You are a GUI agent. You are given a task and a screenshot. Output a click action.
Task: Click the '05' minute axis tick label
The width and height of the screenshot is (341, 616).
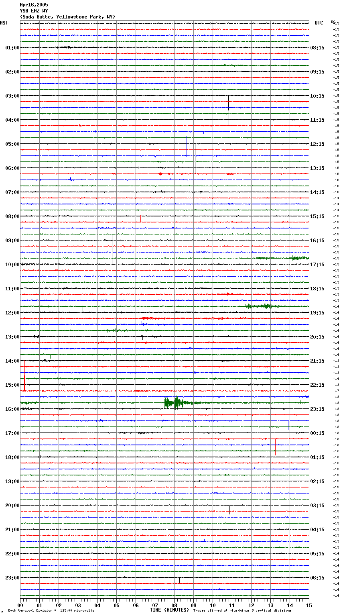click(x=116, y=605)
